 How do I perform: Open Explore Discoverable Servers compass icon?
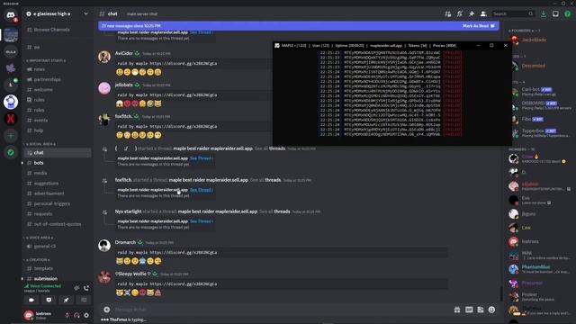point(11,152)
